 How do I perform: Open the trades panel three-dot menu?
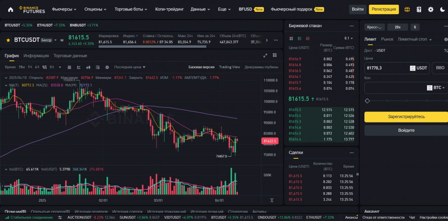pyautogui.click(x=352, y=153)
